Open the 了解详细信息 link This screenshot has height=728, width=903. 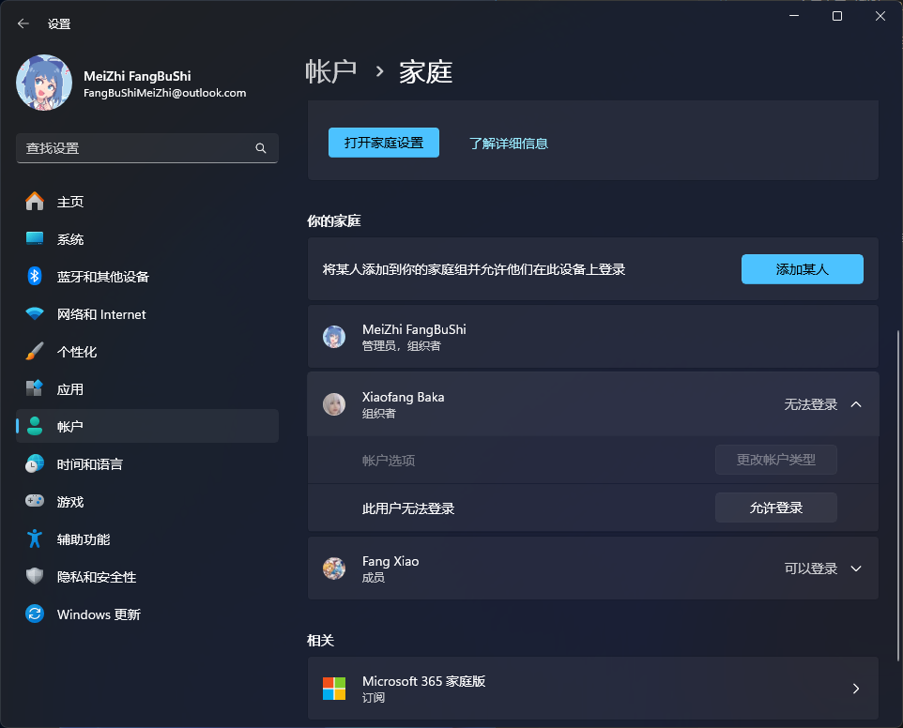point(508,144)
